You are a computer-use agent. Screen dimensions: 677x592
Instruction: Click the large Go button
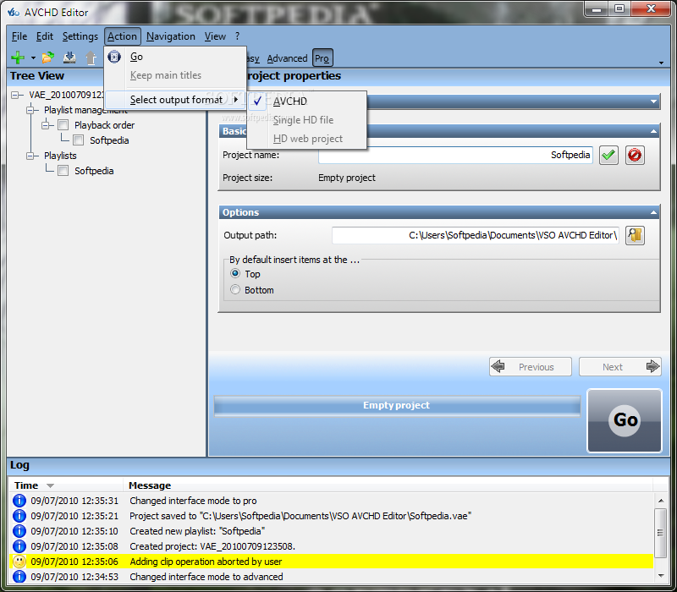click(x=625, y=420)
